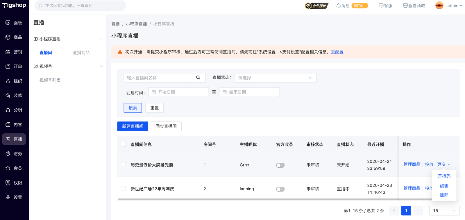Go to 商品 products in sidebar
The width and height of the screenshot is (465, 220).
14,37
